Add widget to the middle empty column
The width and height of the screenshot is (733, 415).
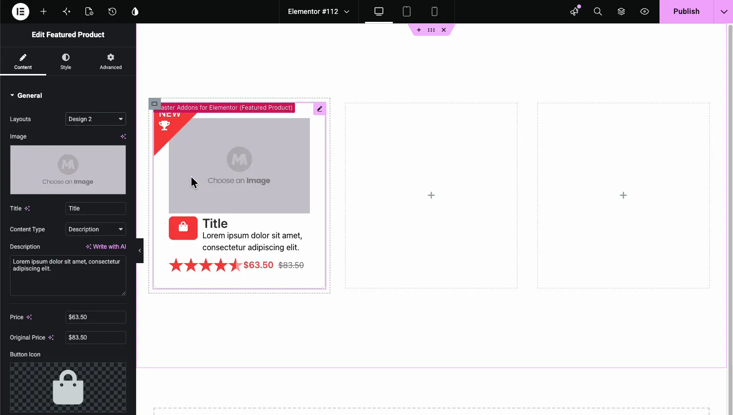pos(431,196)
